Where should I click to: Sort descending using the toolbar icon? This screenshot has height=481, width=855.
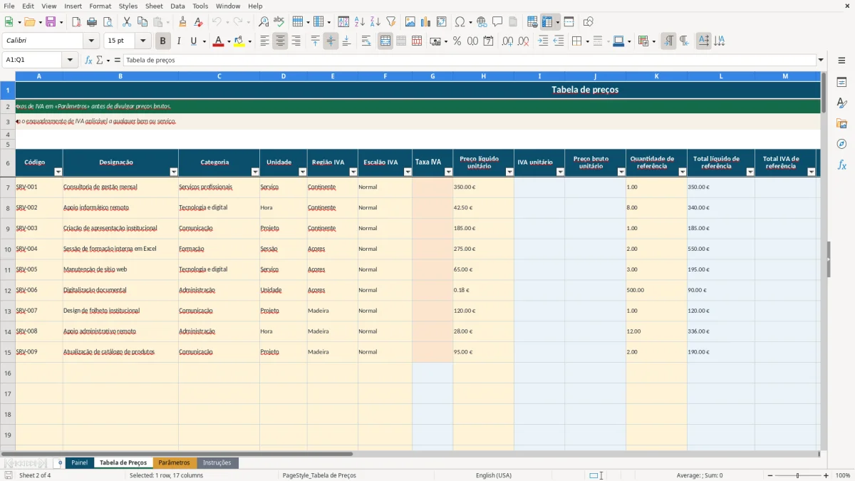pos(375,22)
